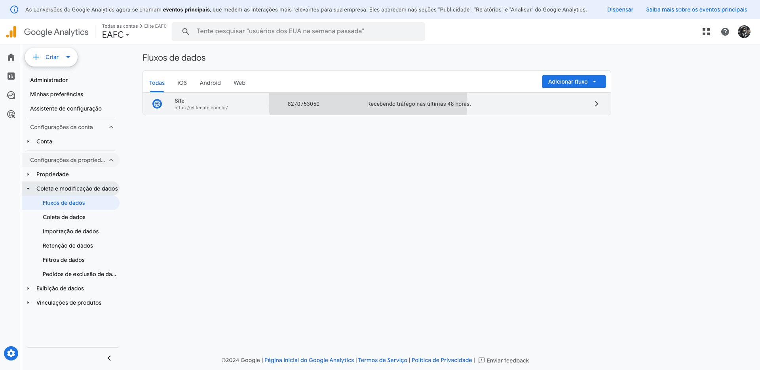Click the Site stream name

click(x=179, y=101)
